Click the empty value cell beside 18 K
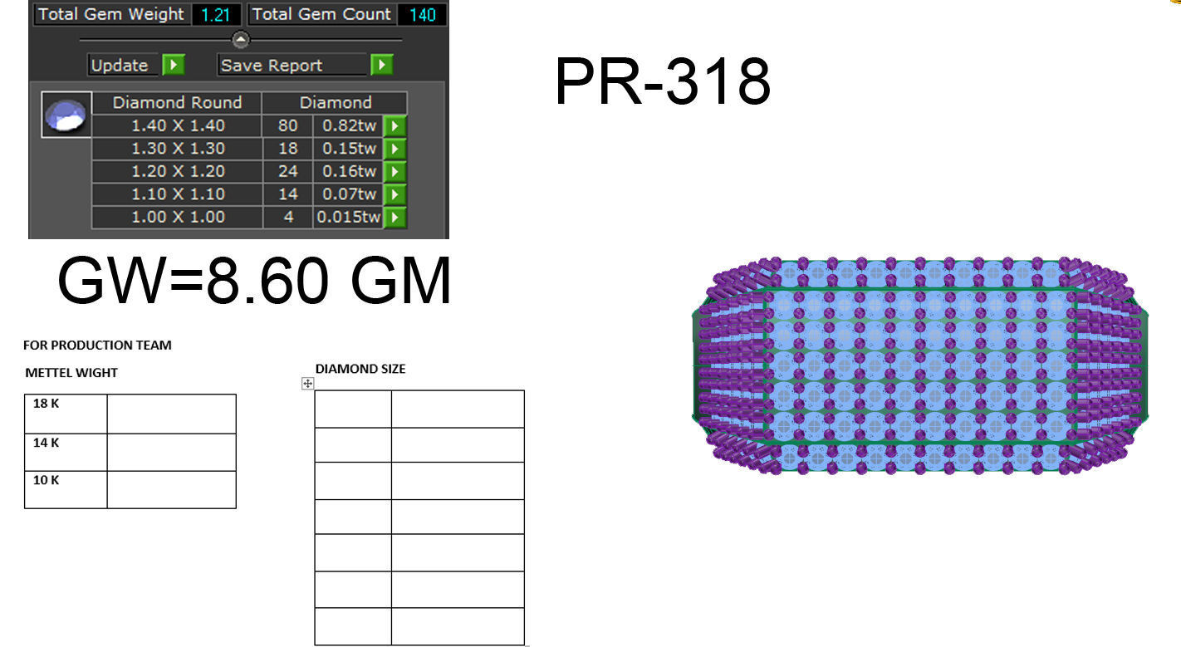The width and height of the screenshot is (1181, 647). click(x=172, y=414)
